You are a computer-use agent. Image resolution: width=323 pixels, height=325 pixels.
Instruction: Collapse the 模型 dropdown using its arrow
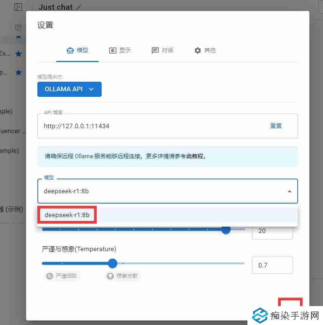point(290,191)
